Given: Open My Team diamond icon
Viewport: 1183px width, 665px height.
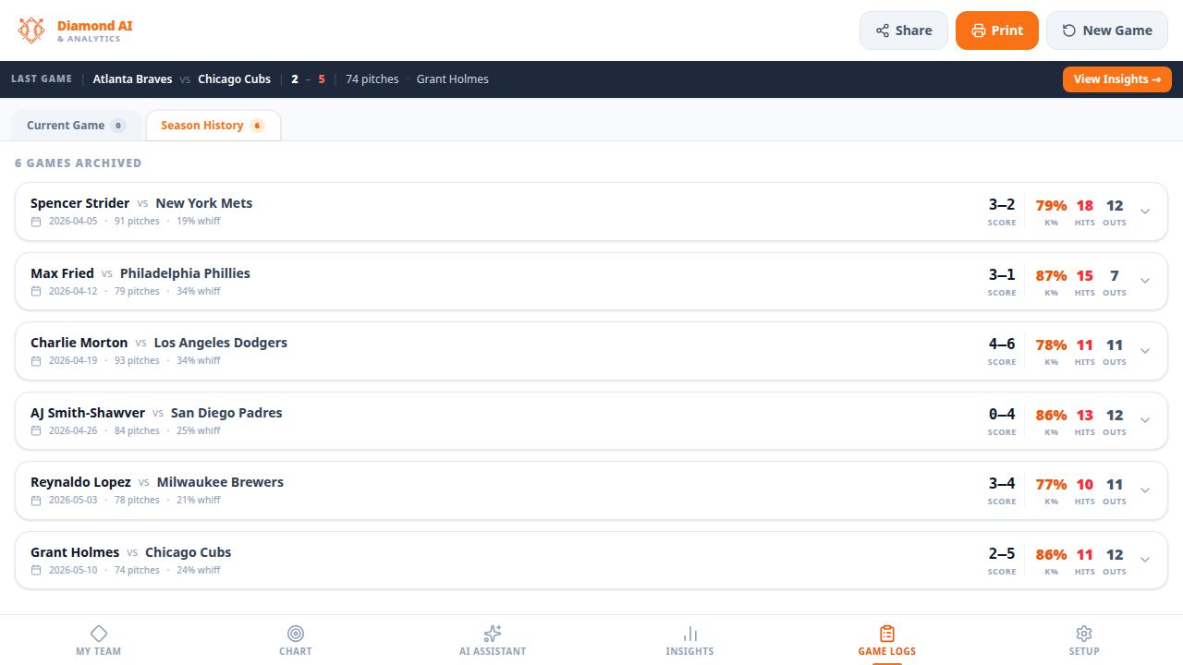Looking at the screenshot, I should point(99,633).
